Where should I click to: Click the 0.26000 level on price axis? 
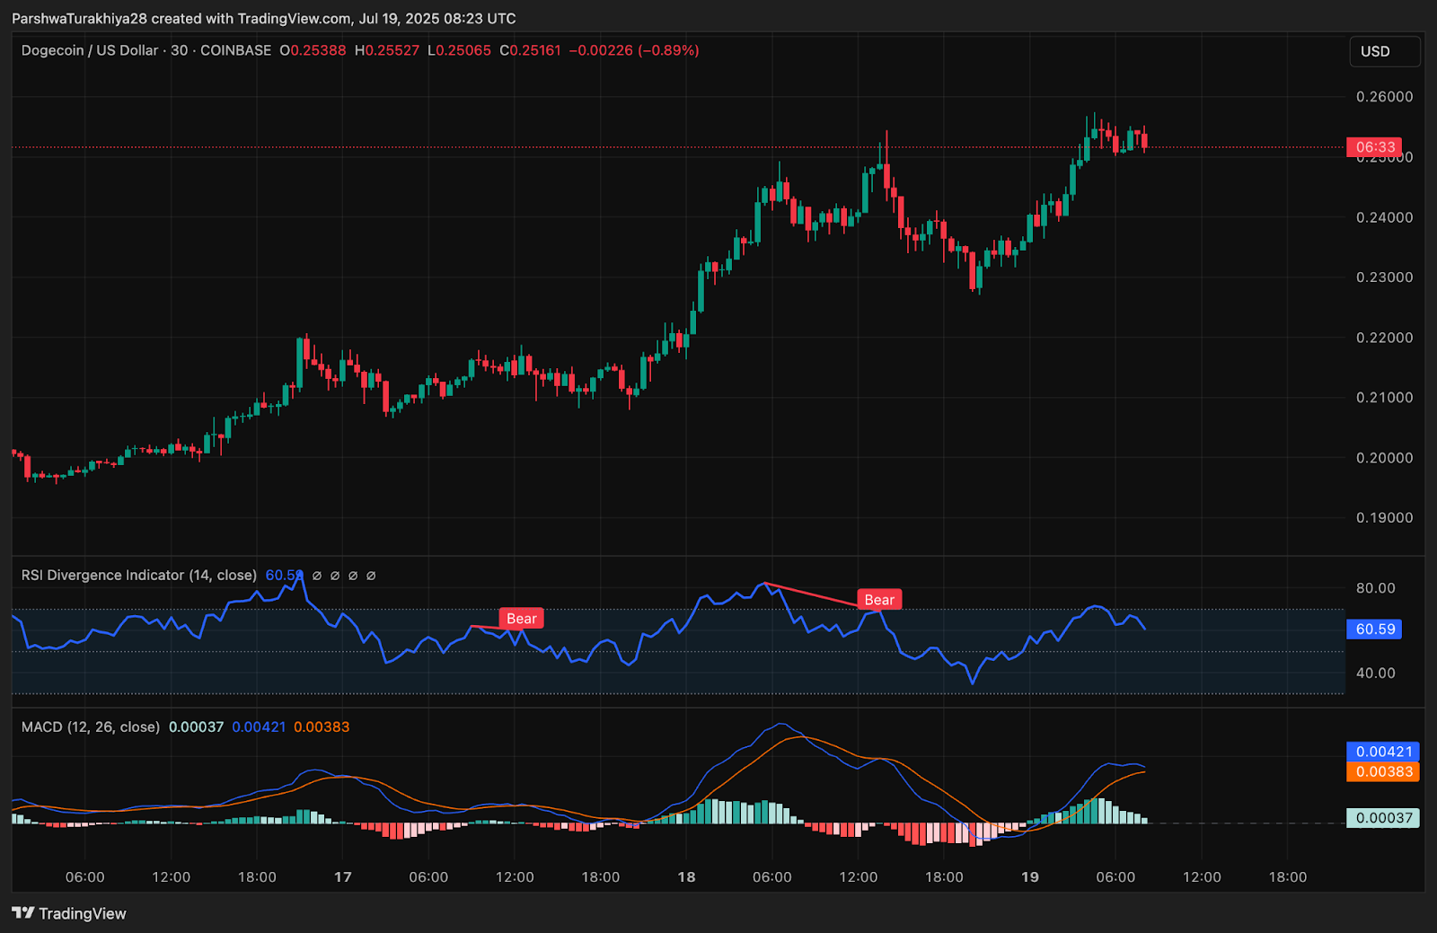[1384, 97]
